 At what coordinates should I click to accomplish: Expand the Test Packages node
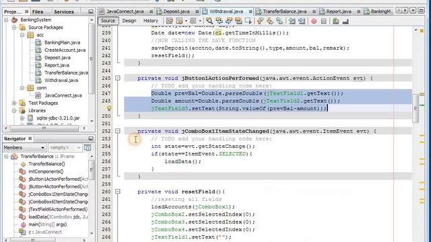pyautogui.click(x=14, y=103)
